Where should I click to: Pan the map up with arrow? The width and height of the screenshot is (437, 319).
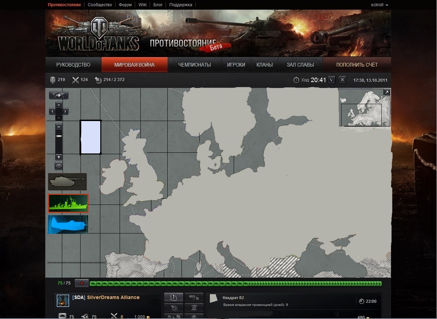pos(59,104)
